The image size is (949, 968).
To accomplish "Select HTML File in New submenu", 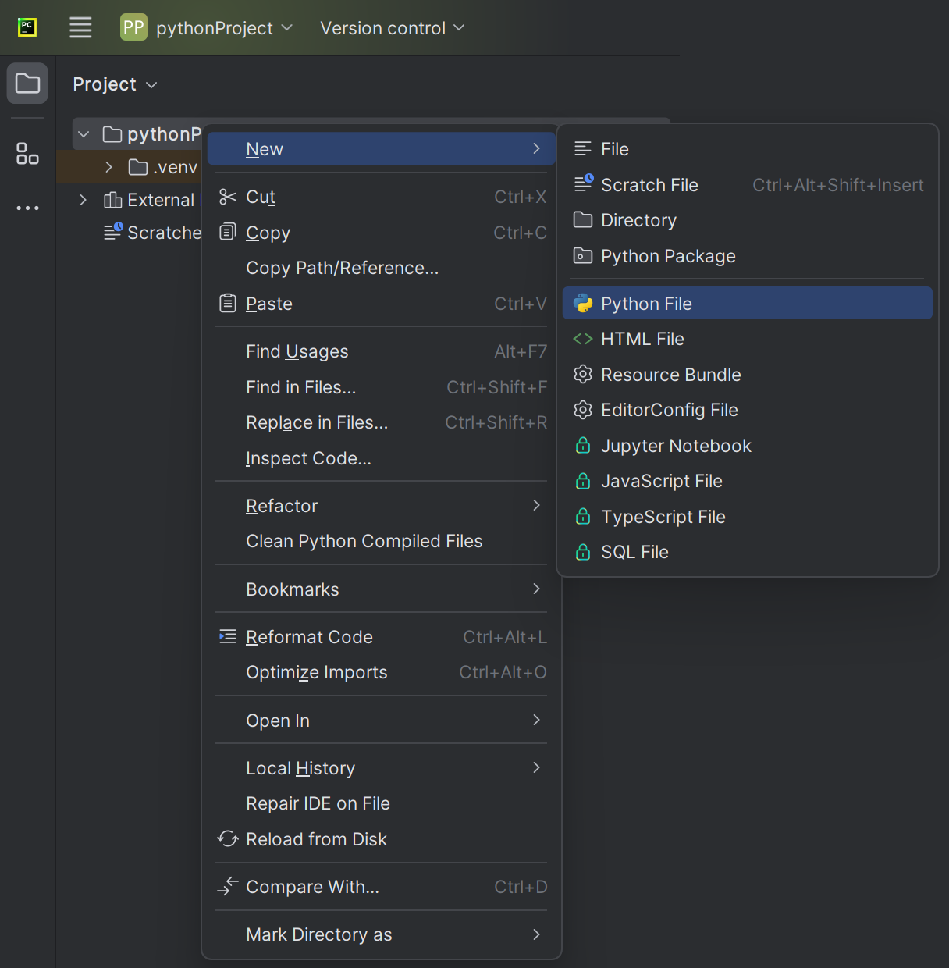I will pos(642,339).
